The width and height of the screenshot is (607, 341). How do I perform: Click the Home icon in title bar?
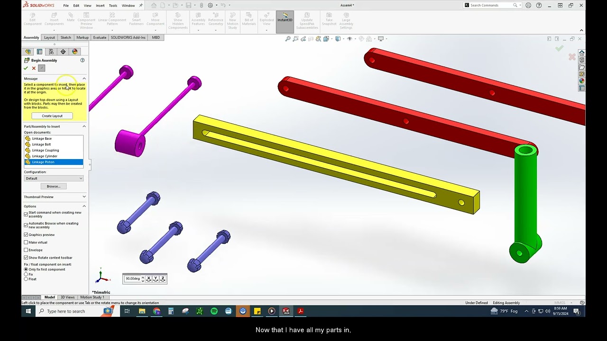click(154, 5)
